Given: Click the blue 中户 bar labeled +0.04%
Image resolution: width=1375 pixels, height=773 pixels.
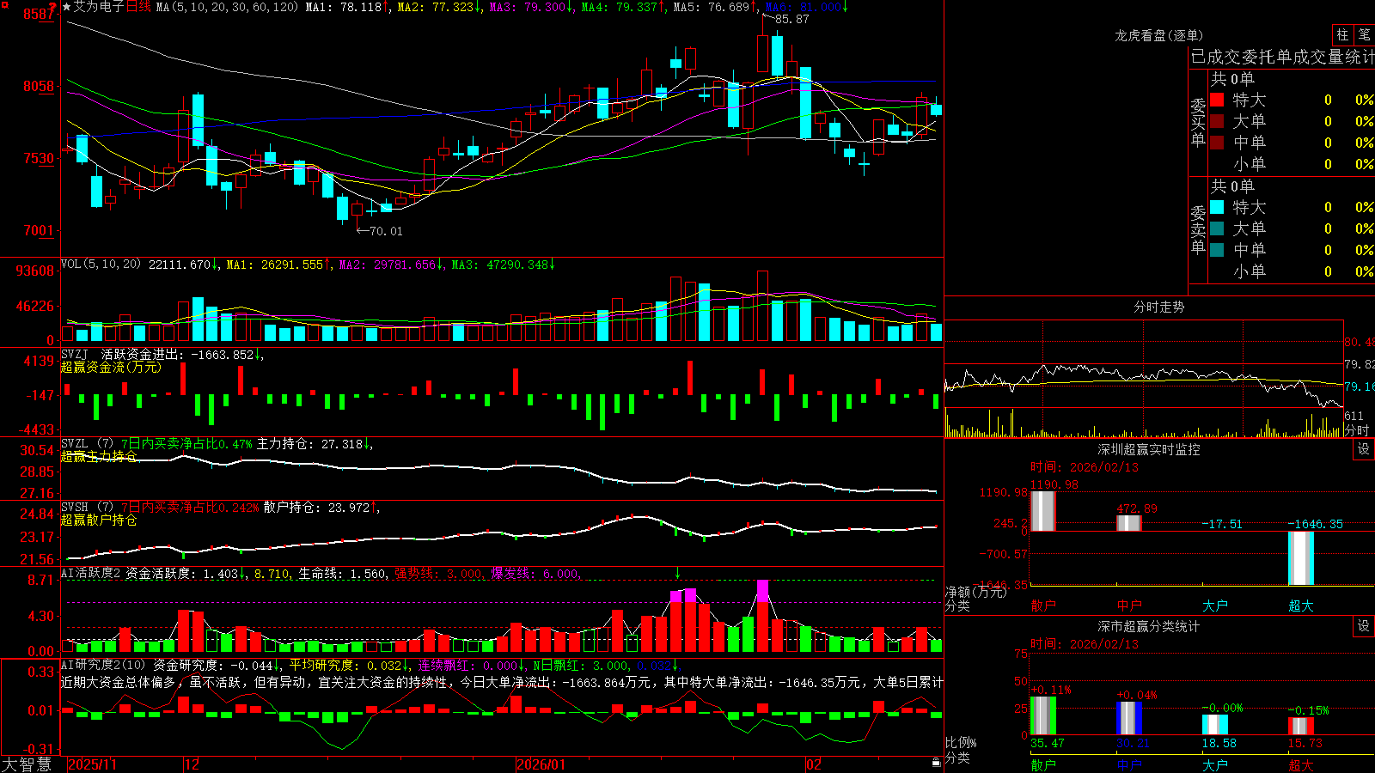Looking at the screenshot, I should click(1129, 718).
